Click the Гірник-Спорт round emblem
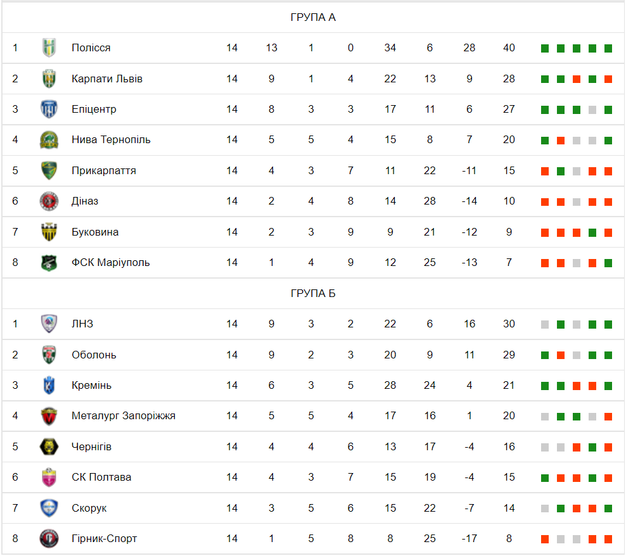This screenshot has height=556, width=626. (49, 538)
